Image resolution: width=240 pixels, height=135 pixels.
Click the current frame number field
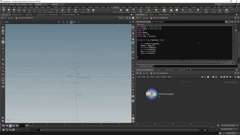coord(22,126)
